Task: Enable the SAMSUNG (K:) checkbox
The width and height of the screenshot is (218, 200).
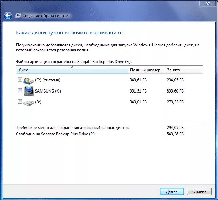Action: click(20, 91)
